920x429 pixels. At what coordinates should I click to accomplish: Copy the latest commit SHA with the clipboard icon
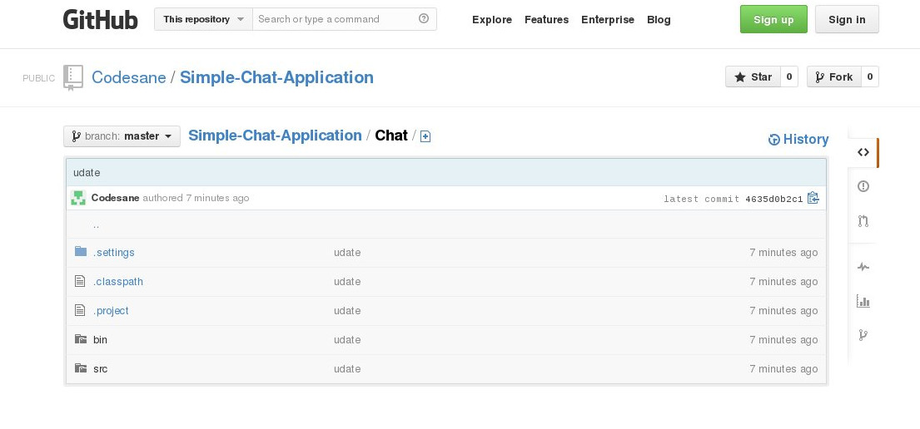click(x=813, y=198)
